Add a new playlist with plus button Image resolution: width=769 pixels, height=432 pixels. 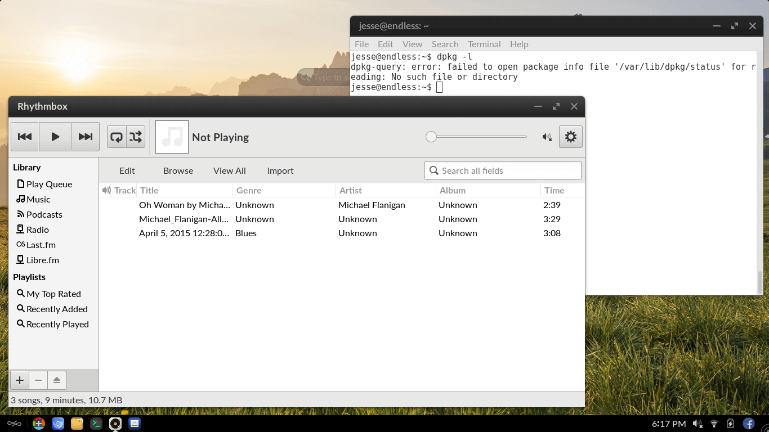(20, 380)
